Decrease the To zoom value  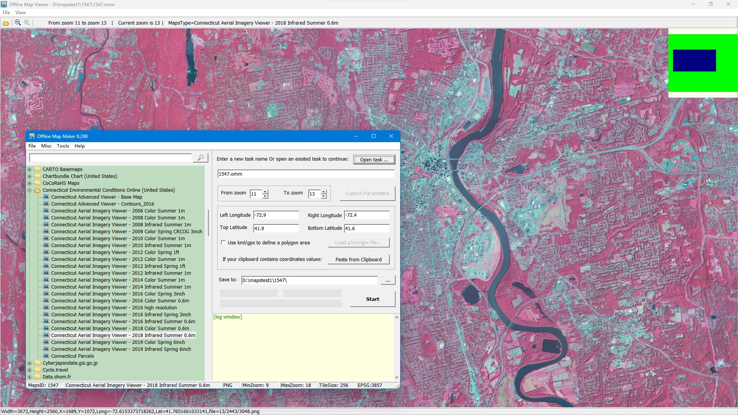click(324, 196)
